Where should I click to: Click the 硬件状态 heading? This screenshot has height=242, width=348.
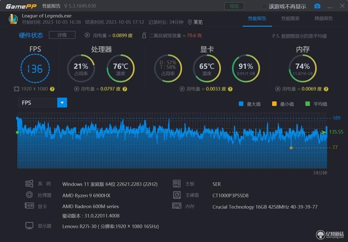(31, 35)
